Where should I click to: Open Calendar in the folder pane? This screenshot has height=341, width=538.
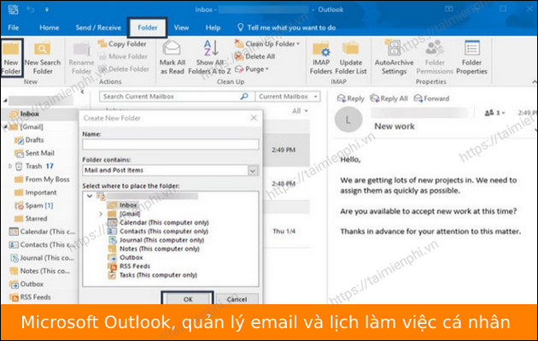(42, 232)
